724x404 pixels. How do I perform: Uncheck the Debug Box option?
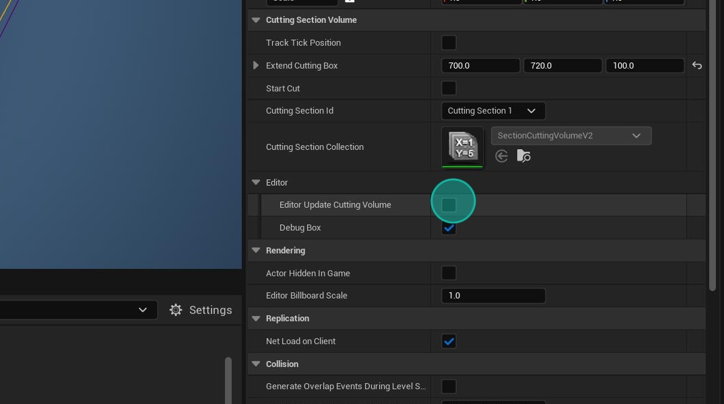tap(449, 228)
